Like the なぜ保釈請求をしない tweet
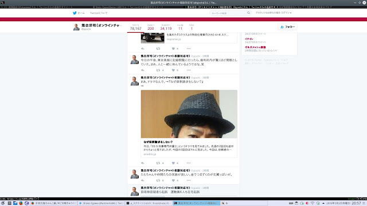Screen dimensions: 367x206 tap(173, 163)
